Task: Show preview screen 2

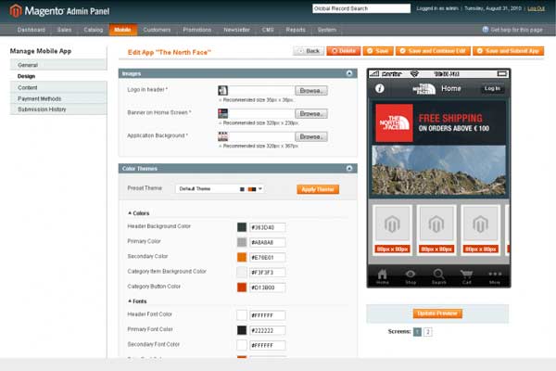Action: point(428,332)
